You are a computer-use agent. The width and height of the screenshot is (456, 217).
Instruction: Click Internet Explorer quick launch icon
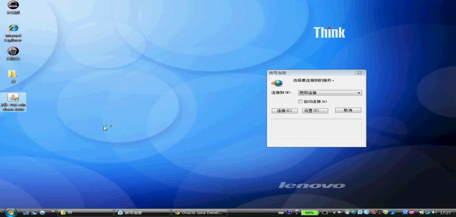(42, 213)
